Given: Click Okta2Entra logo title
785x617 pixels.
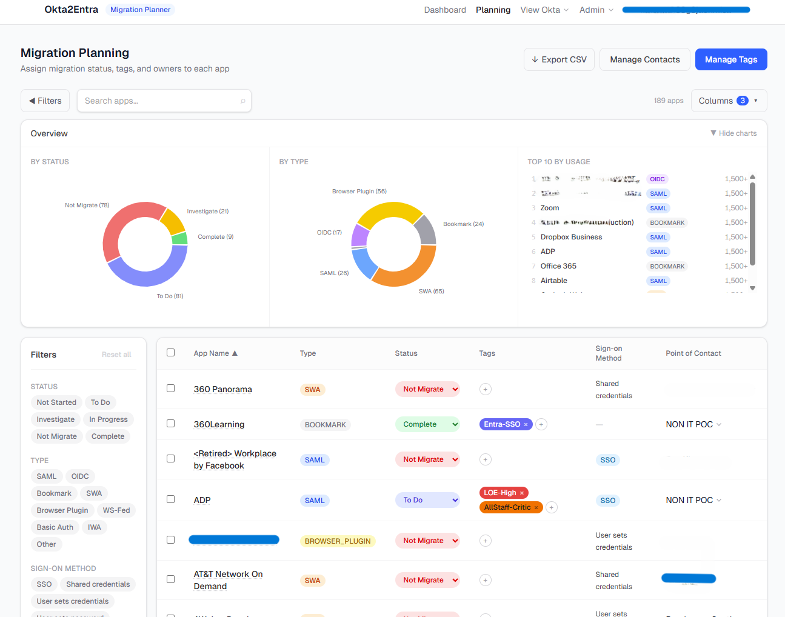Looking at the screenshot, I should pyautogui.click(x=72, y=9).
